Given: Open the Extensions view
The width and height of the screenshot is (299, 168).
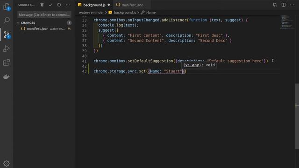Looking at the screenshot, I should pos(7,63).
